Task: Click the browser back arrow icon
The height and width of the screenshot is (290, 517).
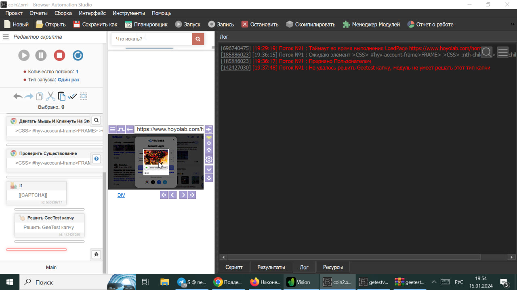Action: tap(130, 129)
